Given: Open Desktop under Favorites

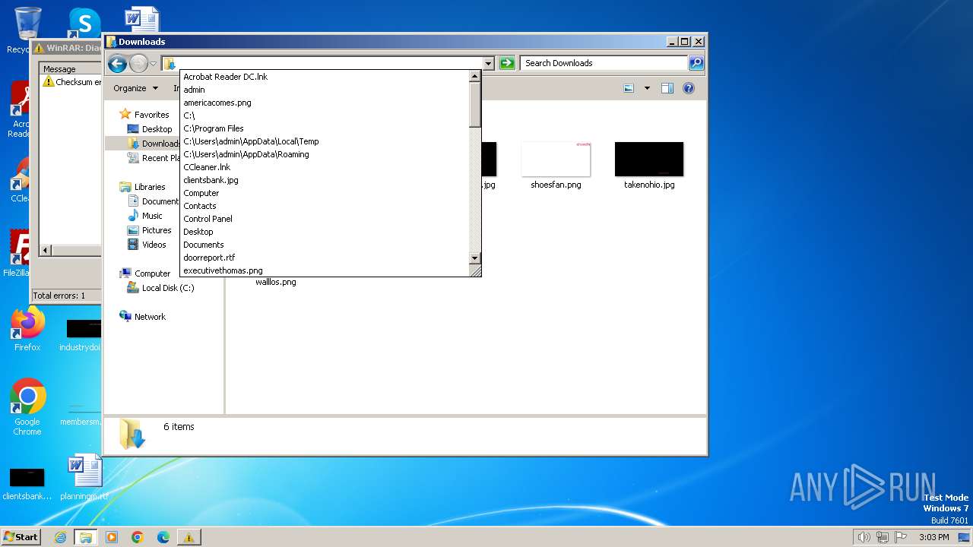Looking at the screenshot, I should tap(157, 129).
